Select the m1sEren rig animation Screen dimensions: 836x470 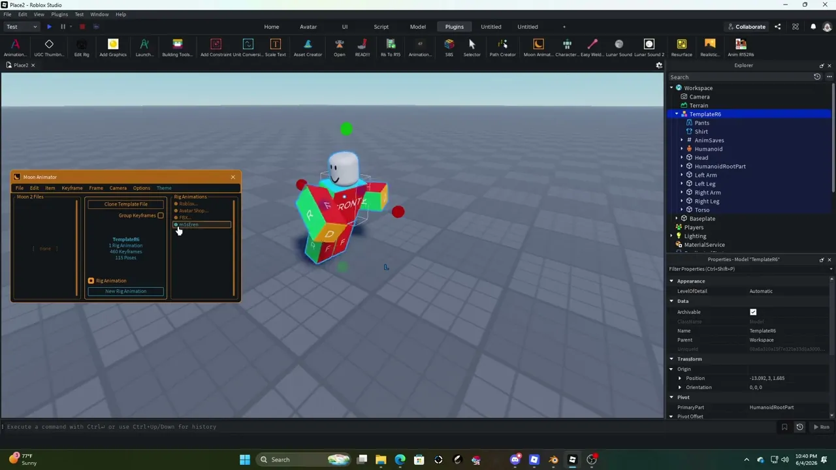coord(202,225)
